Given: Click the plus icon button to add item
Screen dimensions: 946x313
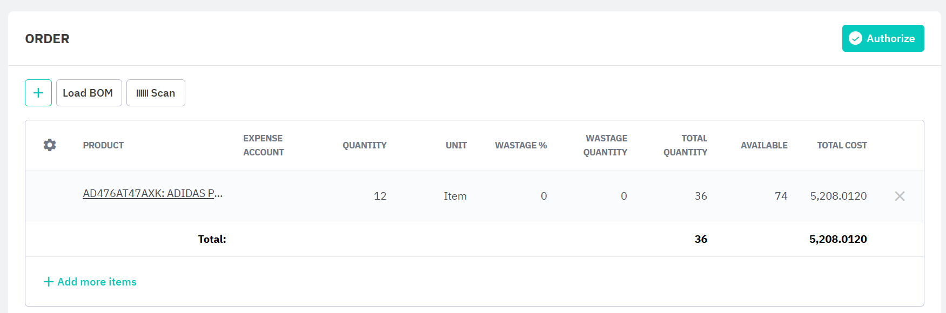Looking at the screenshot, I should pyautogui.click(x=38, y=93).
